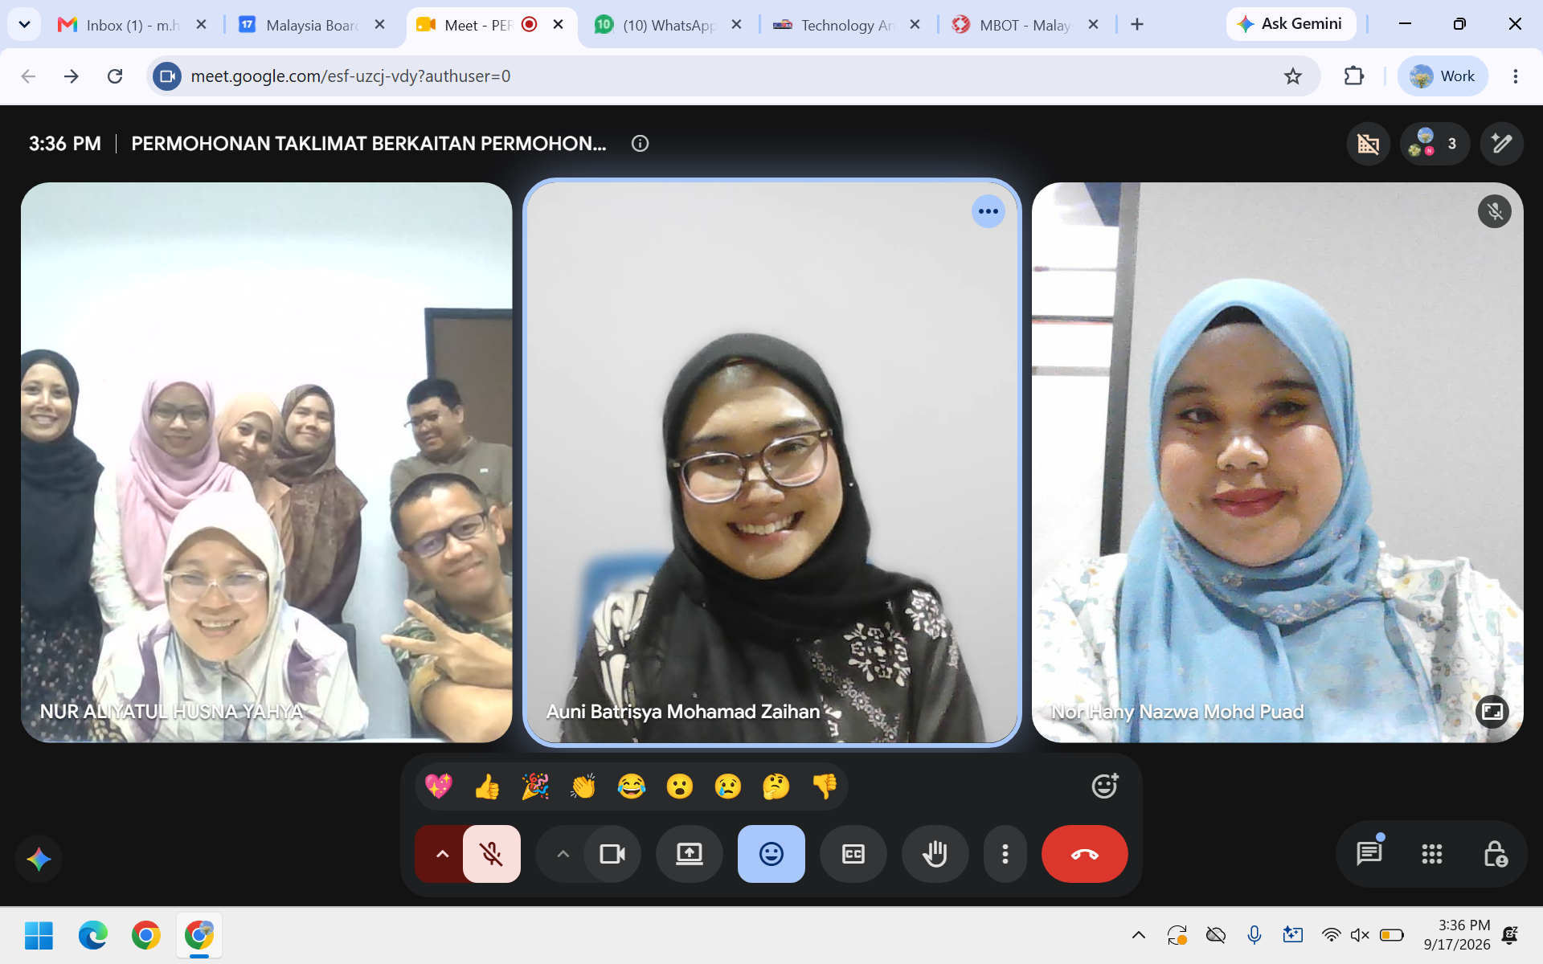Image resolution: width=1543 pixels, height=964 pixels.
Task: Unmute the microphone in Meet
Action: 492,854
